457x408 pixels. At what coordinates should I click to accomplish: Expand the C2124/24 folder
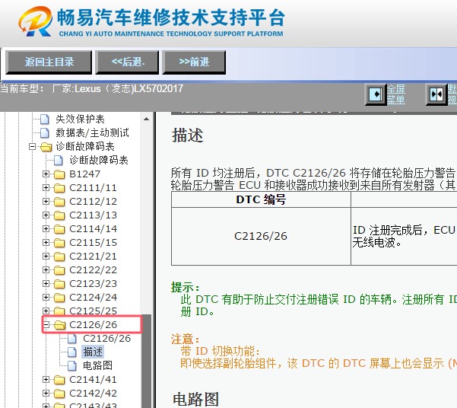[46, 297]
